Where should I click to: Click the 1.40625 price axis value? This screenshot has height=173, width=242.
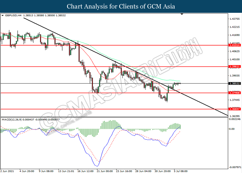pos(235,51)
